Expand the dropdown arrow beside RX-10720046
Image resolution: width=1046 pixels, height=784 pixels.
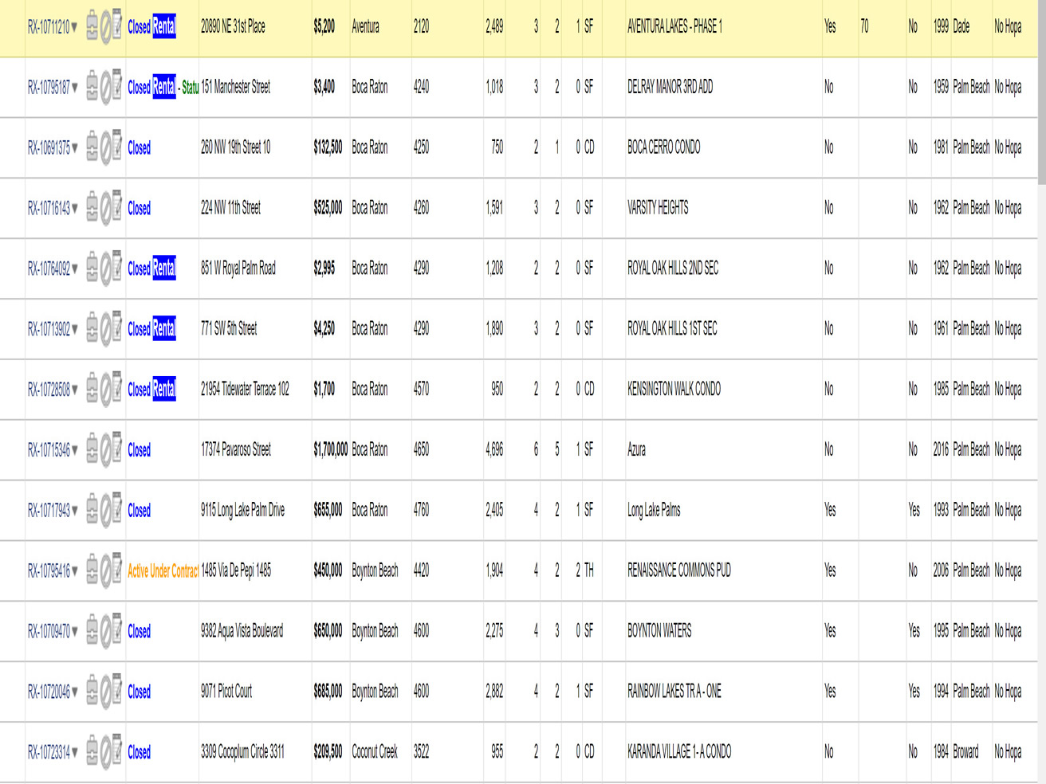point(75,692)
